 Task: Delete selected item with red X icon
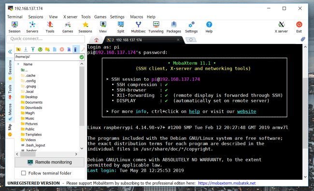point(62,49)
